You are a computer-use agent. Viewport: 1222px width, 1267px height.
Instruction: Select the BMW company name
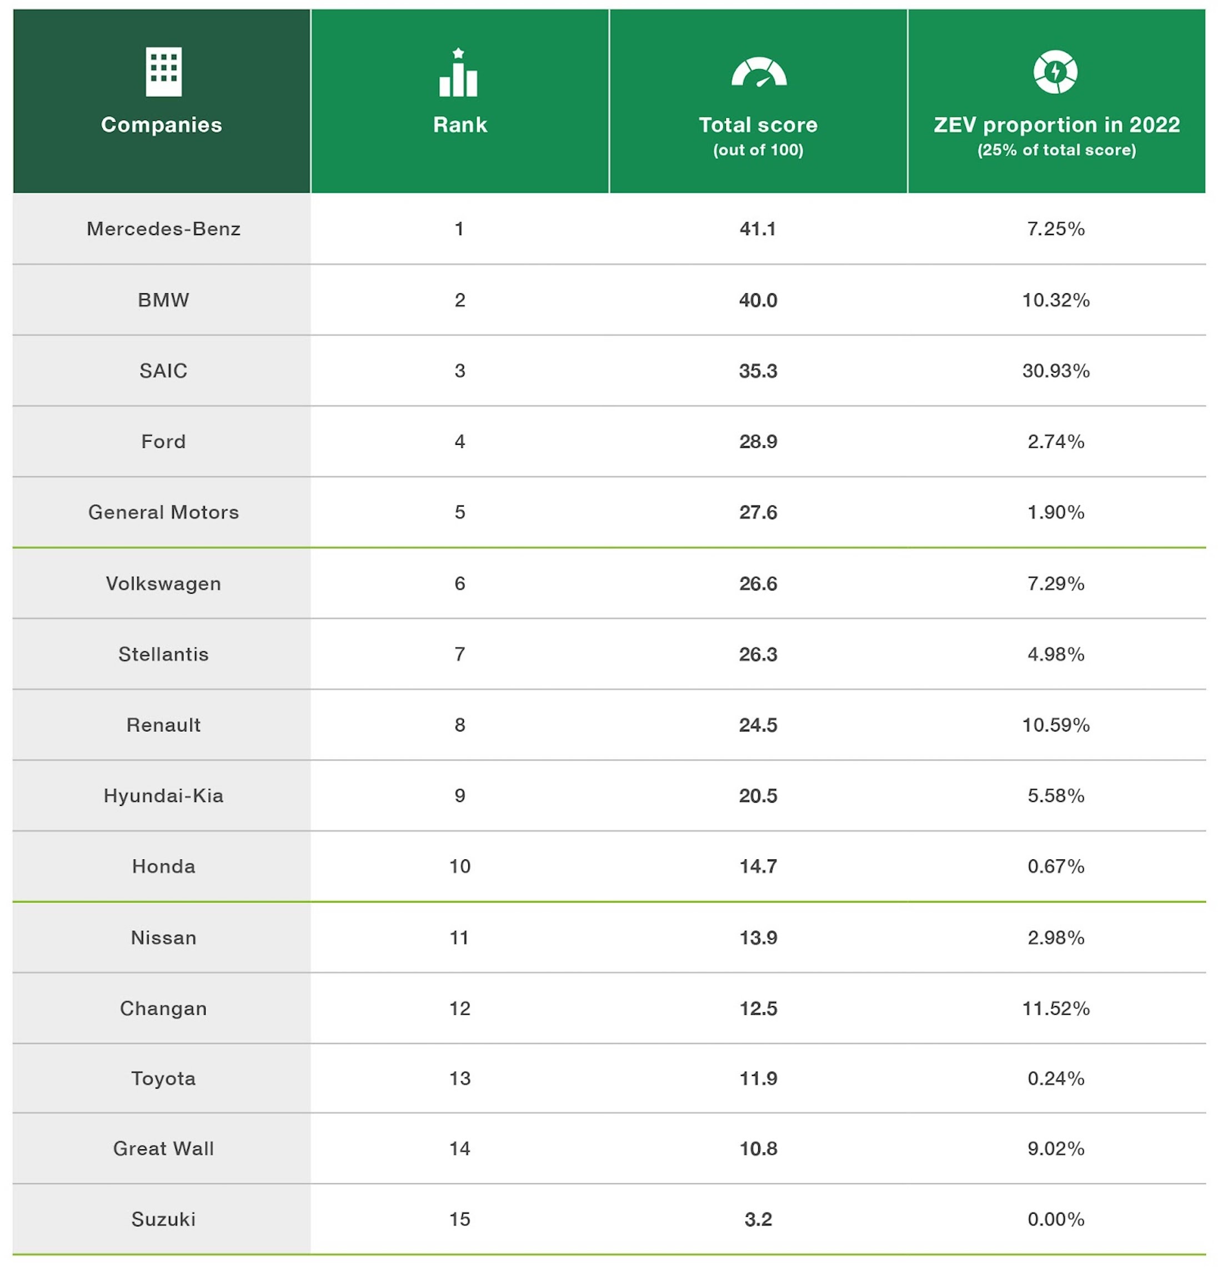point(163,300)
